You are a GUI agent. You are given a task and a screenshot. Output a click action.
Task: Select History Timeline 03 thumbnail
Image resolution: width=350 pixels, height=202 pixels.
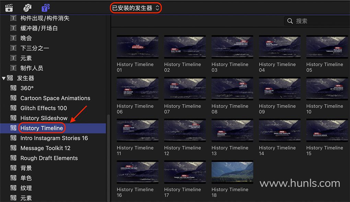232,47
